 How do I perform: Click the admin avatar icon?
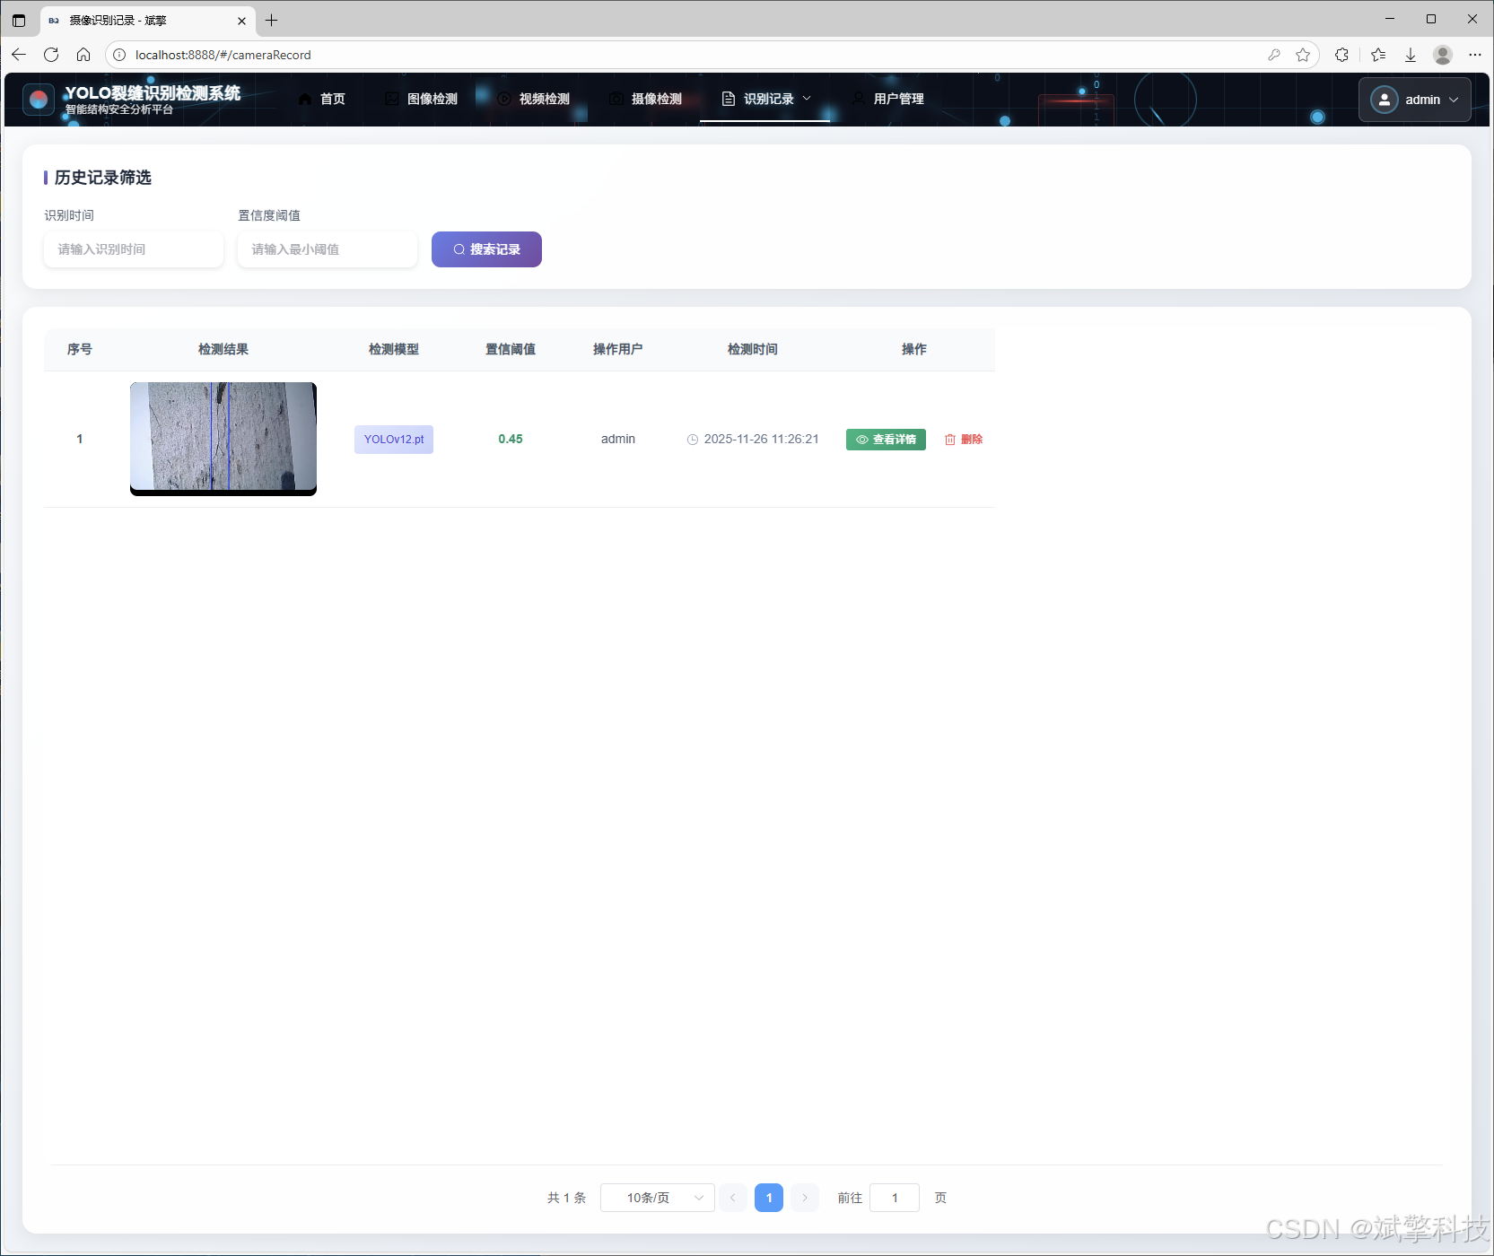pos(1385,100)
